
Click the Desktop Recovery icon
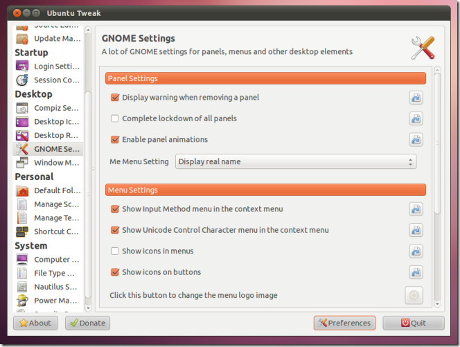pos(22,136)
